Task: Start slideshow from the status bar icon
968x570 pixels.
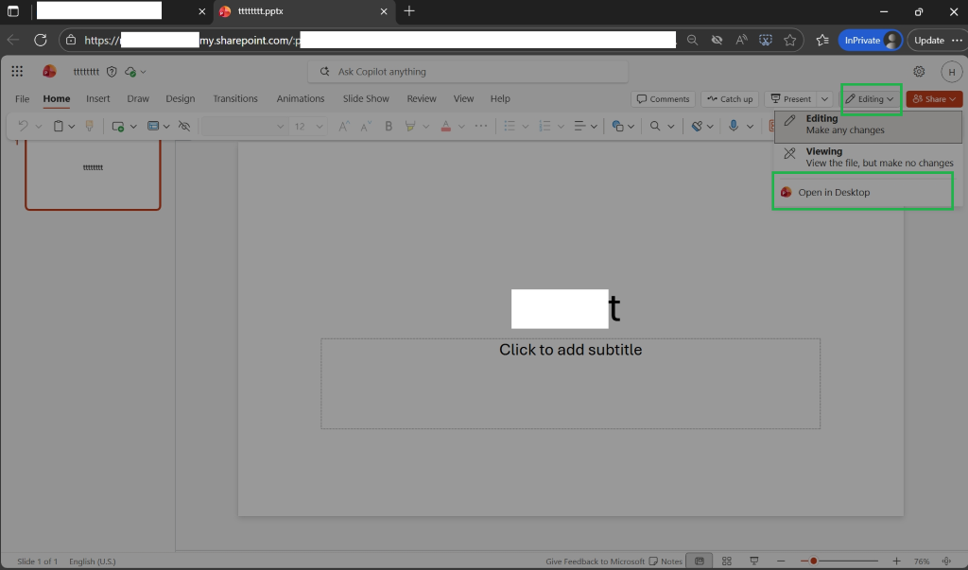Action: [x=753, y=561]
